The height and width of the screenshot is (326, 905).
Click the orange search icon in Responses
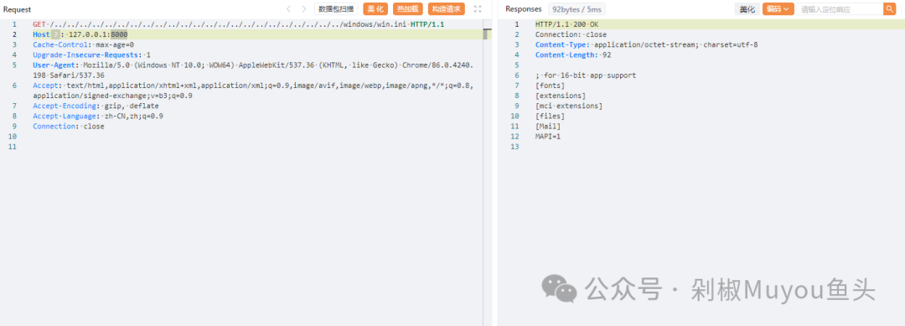tap(889, 9)
